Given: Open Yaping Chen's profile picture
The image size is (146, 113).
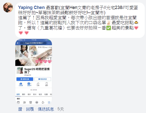Looking at the screenshot, I should point(8,7).
